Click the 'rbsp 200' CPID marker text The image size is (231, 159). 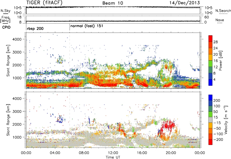[35, 28]
